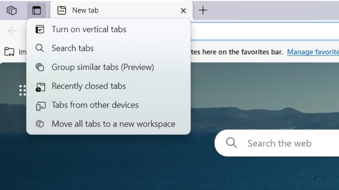Turn on Group similar tabs preview feature
339x190 pixels.
(103, 67)
